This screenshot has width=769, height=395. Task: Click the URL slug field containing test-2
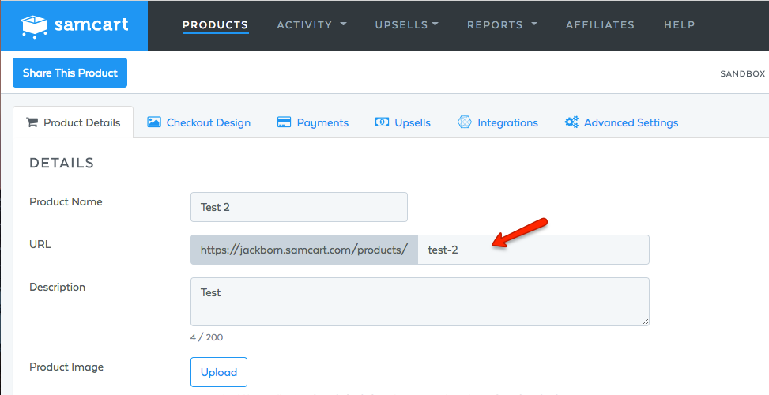pos(533,250)
